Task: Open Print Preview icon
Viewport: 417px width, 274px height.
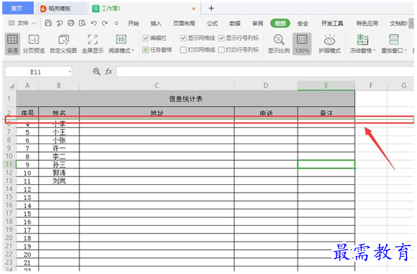Action: point(82,23)
